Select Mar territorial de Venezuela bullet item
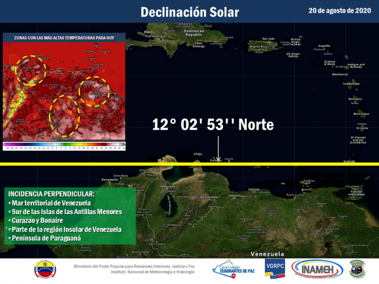 pos(51,202)
